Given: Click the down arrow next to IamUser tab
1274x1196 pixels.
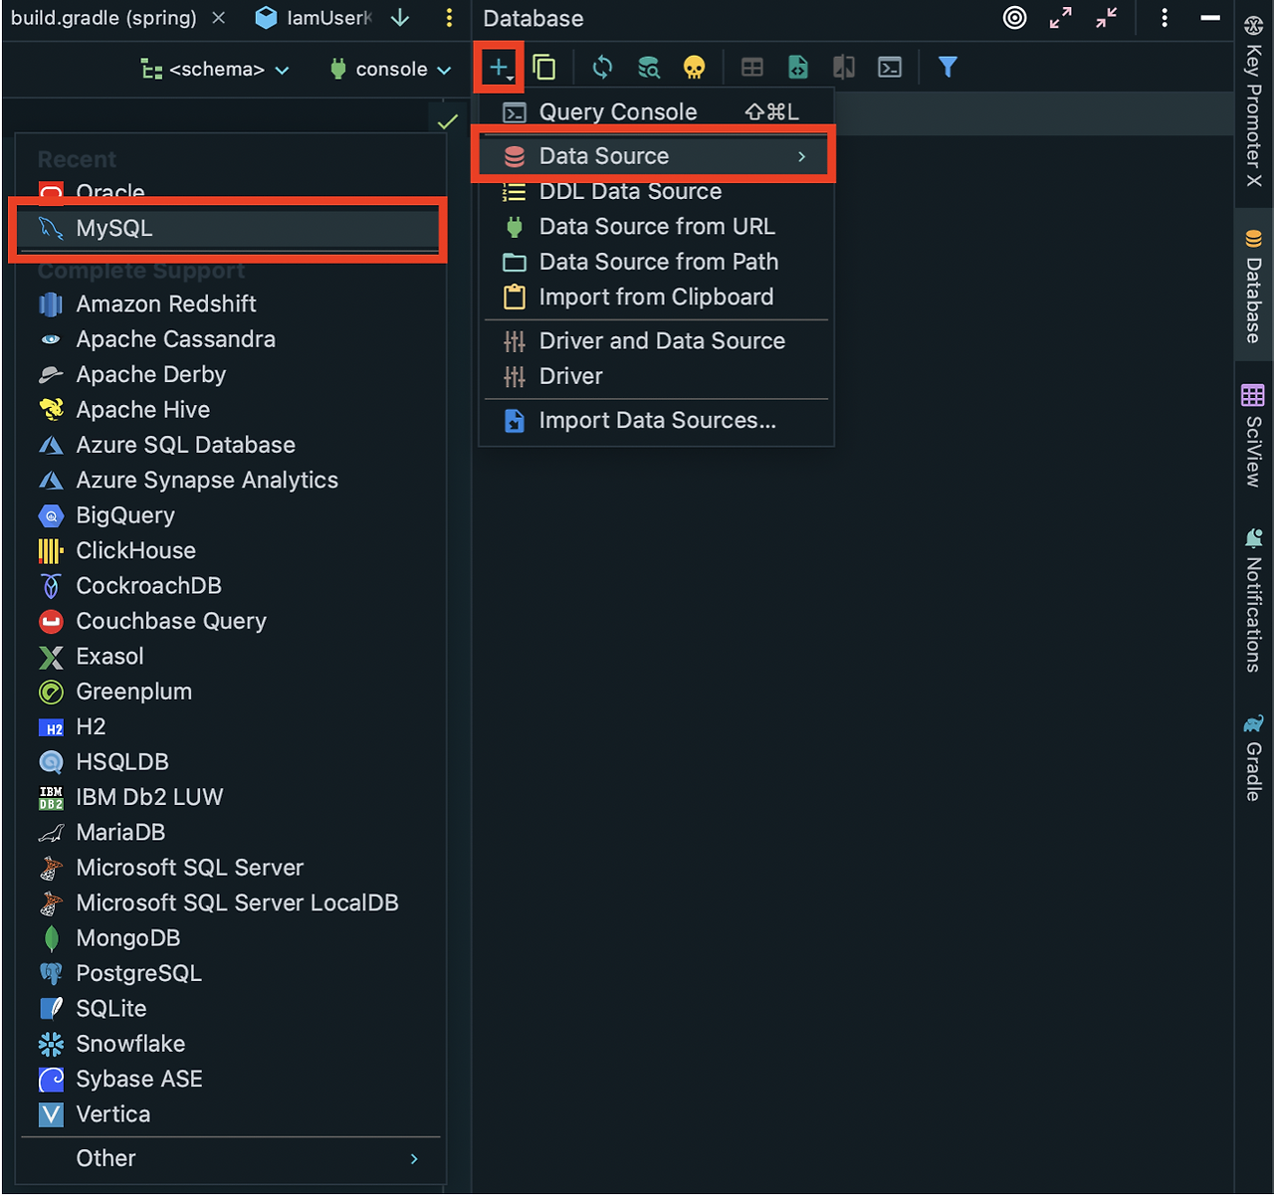Looking at the screenshot, I should [400, 18].
